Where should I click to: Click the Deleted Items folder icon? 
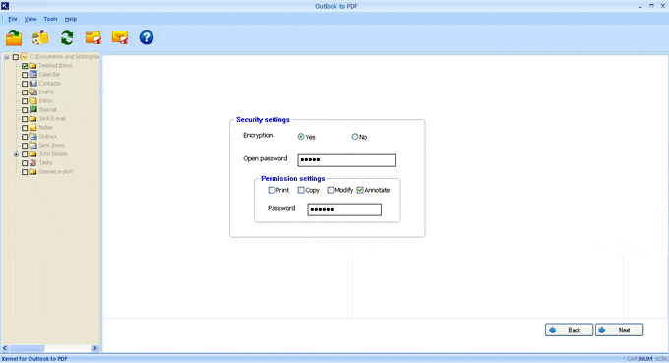(32, 66)
